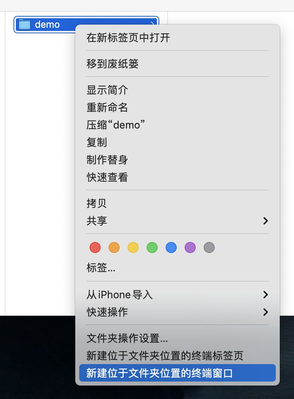Apply the yellow color tag
The width and height of the screenshot is (294, 399).
tap(133, 248)
